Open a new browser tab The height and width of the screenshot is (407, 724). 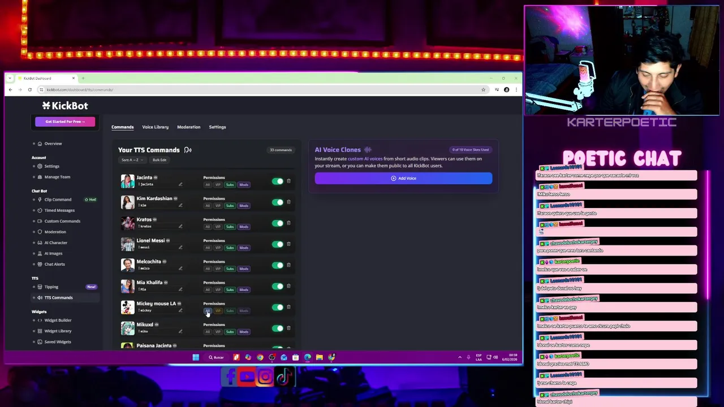[x=83, y=78]
